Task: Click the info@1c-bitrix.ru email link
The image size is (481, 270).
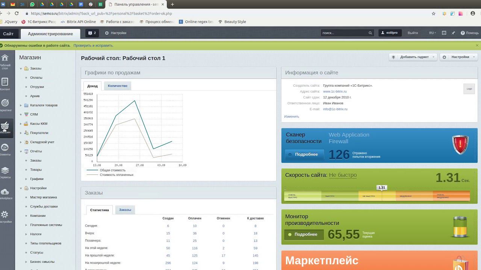Action: [335, 109]
